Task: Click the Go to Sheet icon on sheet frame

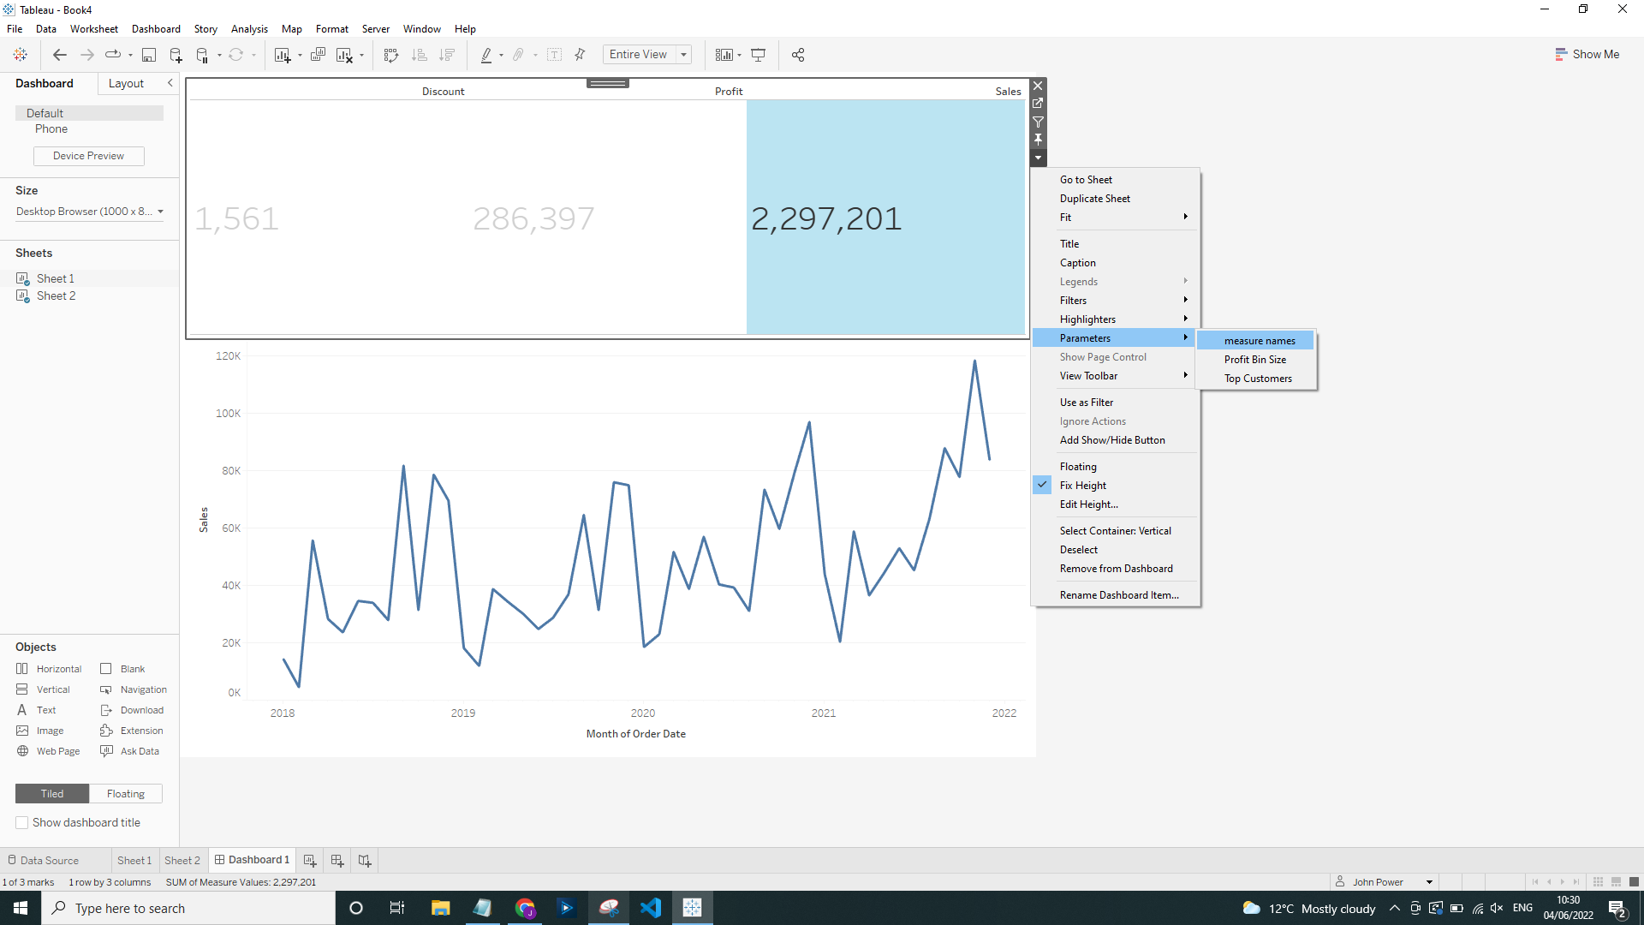Action: [x=1038, y=103]
